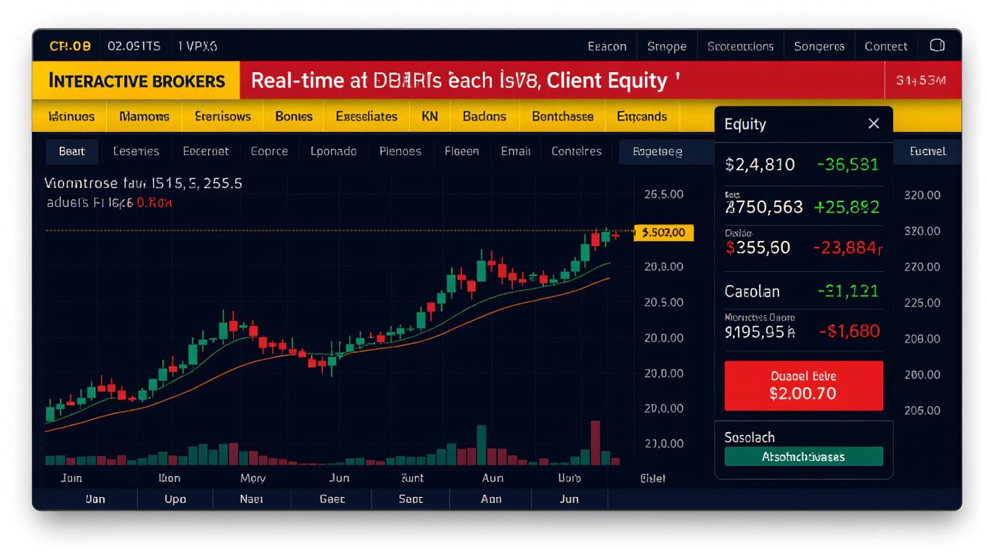Viewport: 987px width, 554px height.
Task: Click the Interactive Brokers logo
Action: pos(136,81)
